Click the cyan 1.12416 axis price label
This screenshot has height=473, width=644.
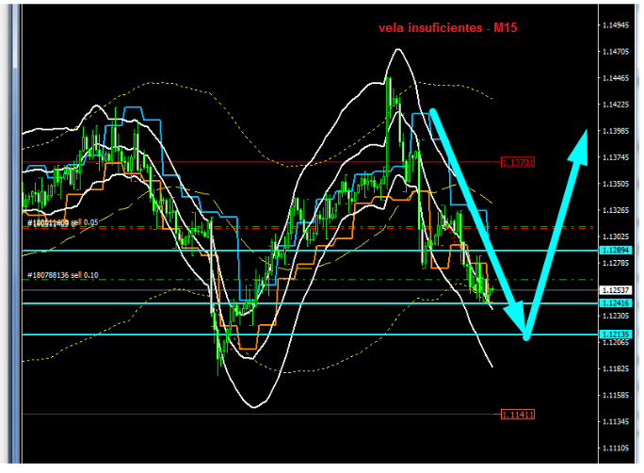tap(615, 302)
